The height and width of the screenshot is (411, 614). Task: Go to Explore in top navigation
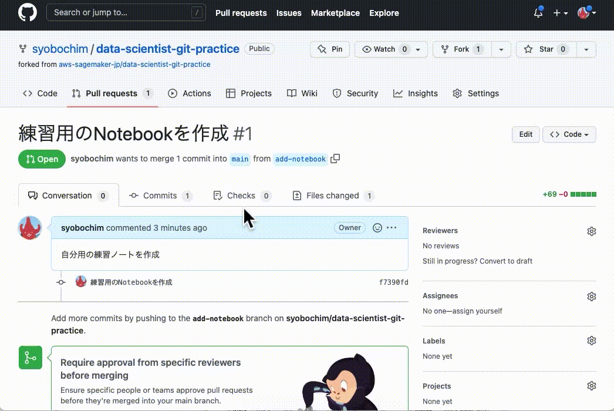384,13
